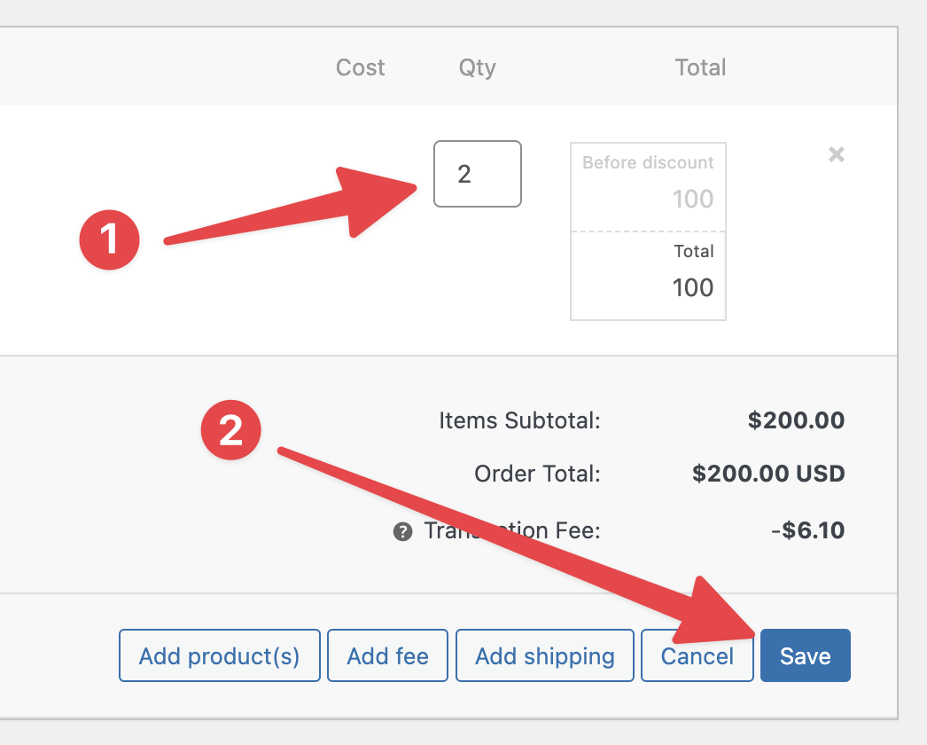The height and width of the screenshot is (745, 927).
Task: Click the Total column header
Action: [700, 67]
